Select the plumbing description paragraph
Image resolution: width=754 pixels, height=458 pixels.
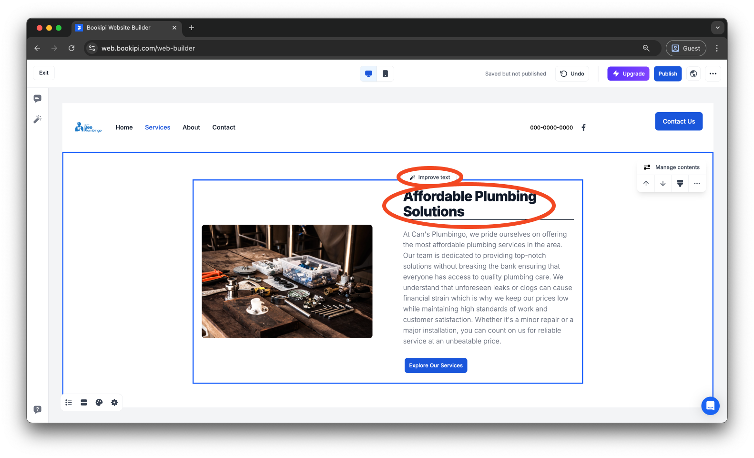point(488,288)
